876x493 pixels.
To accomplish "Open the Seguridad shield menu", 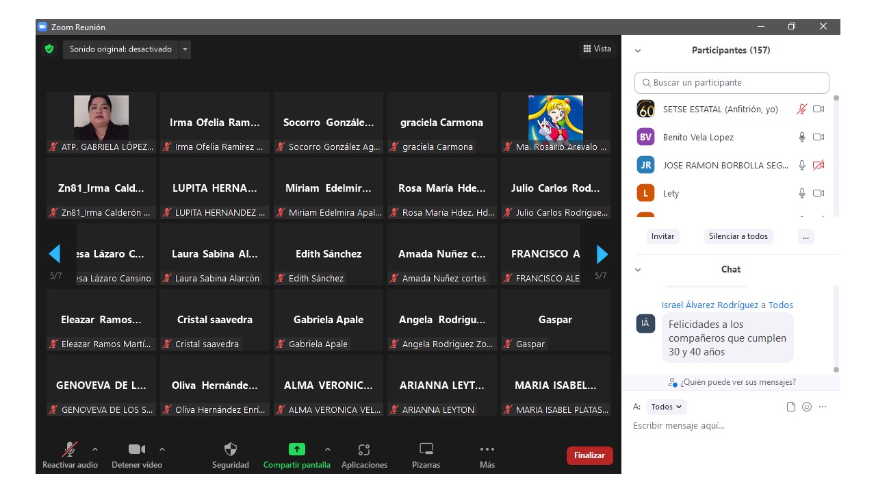I will pos(231,449).
